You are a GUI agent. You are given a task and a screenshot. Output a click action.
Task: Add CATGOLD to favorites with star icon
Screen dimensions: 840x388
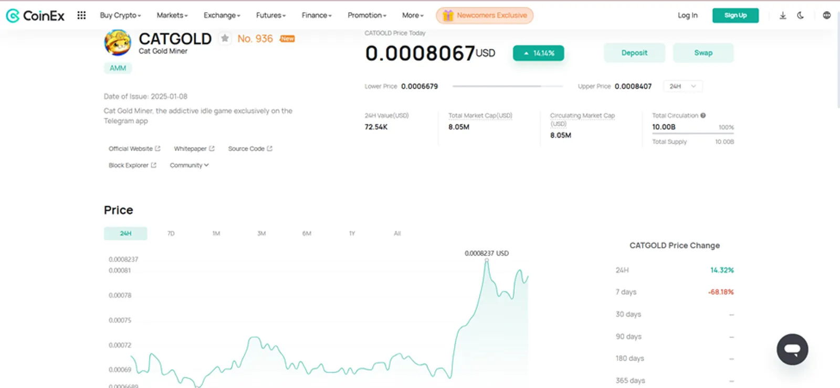pyautogui.click(x=225, y=38)
